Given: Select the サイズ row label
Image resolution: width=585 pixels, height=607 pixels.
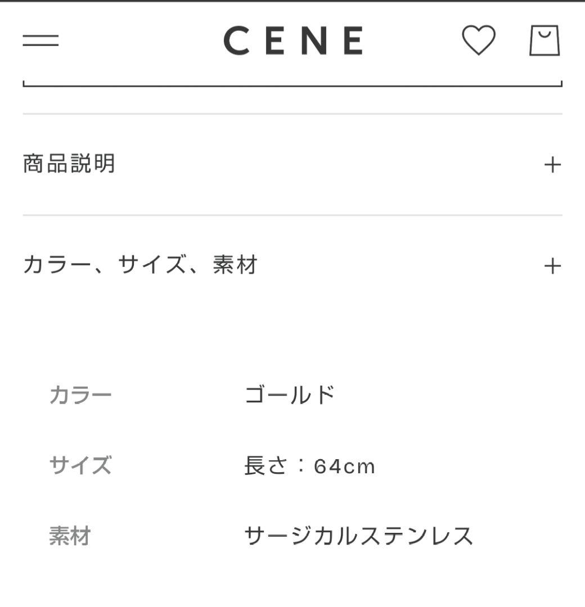Looking at the screenshot, I should click(80, 465).
